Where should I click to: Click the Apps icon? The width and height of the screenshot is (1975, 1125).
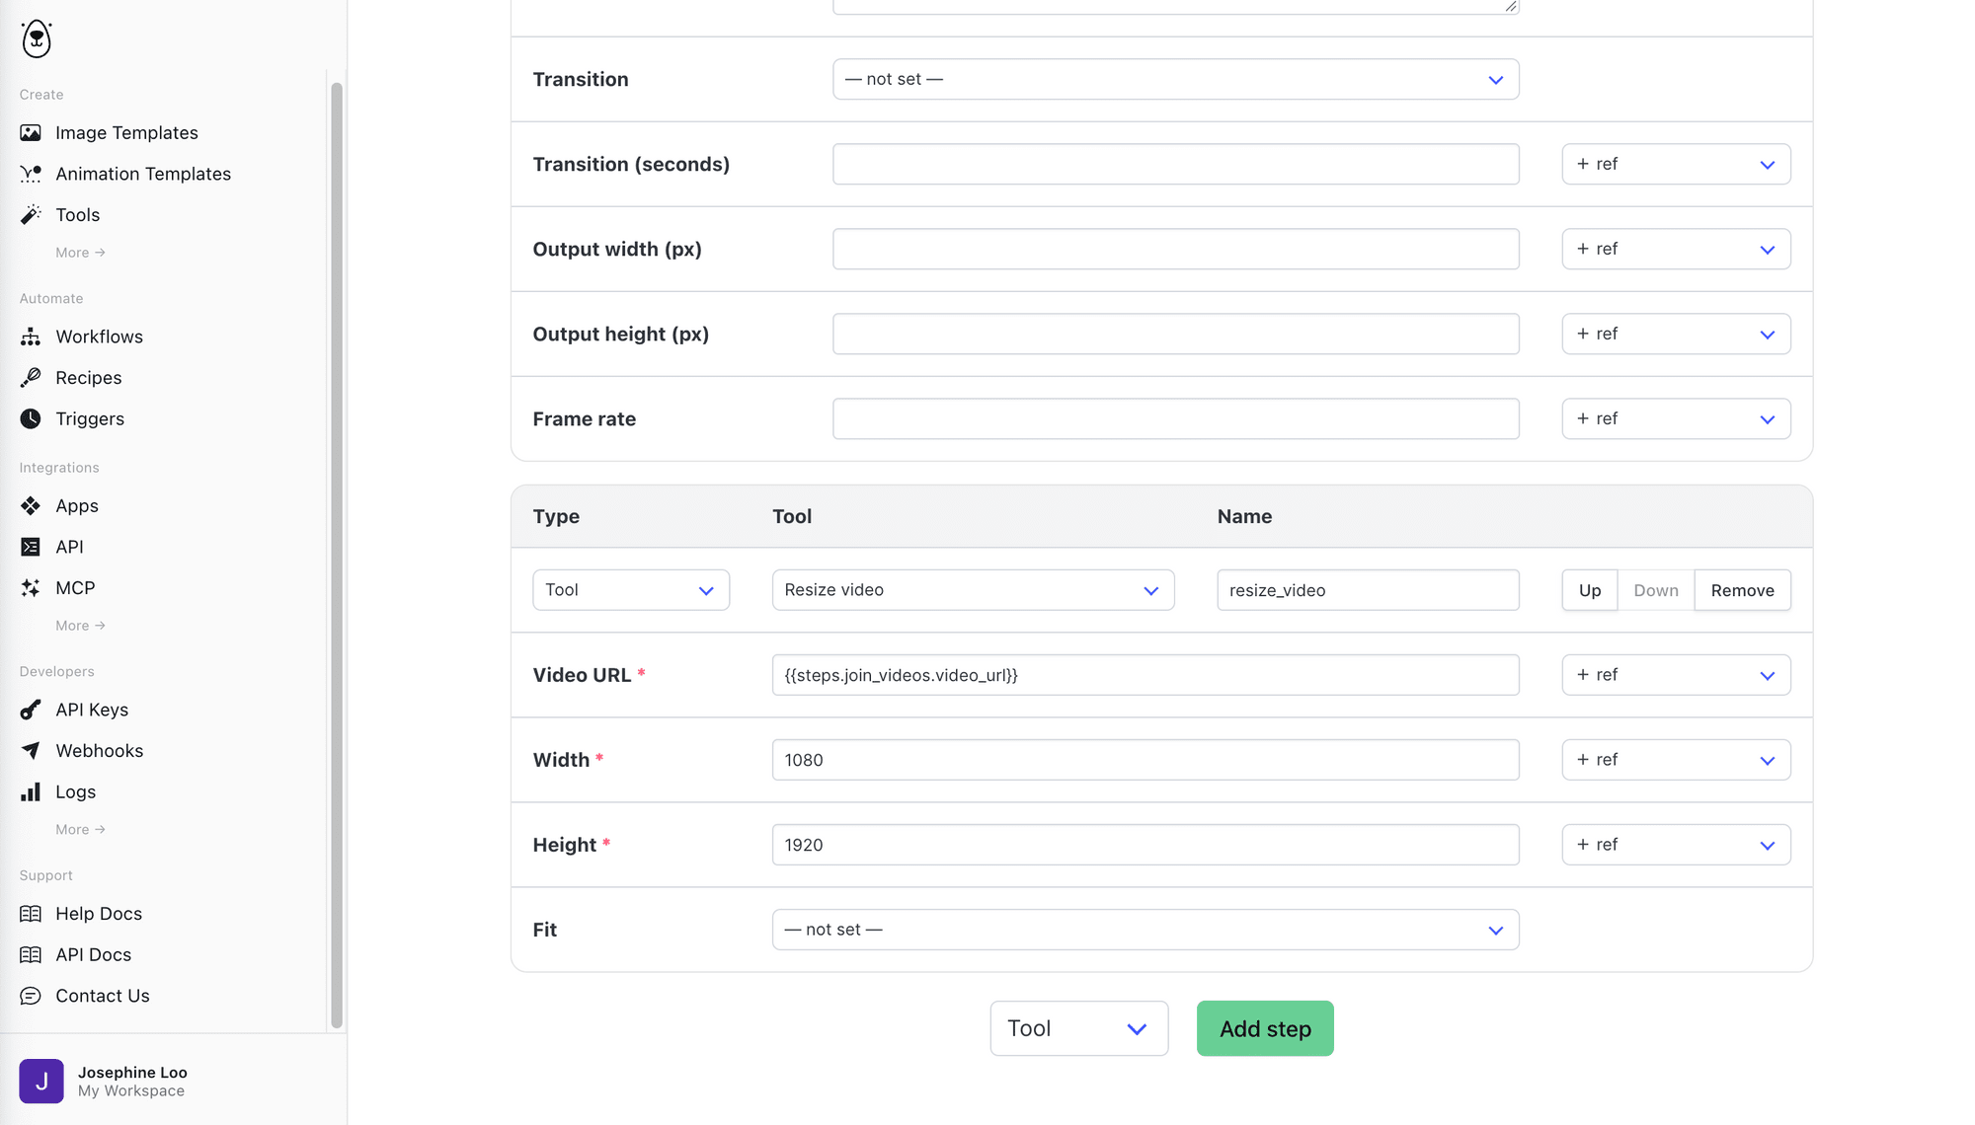click(x=31, y=505)
